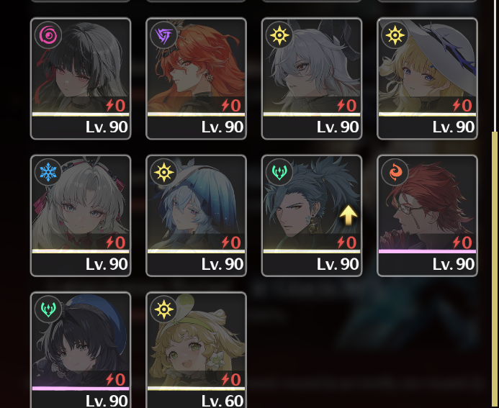
Task: Select the red-haired character with glasses
Action: pos(427,216)
